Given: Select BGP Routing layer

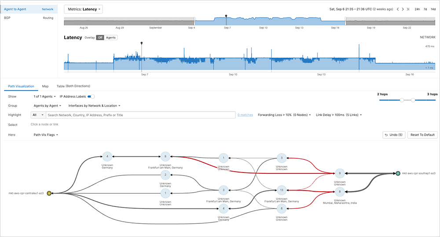Looking at the screenshot, I should [29, 18].
